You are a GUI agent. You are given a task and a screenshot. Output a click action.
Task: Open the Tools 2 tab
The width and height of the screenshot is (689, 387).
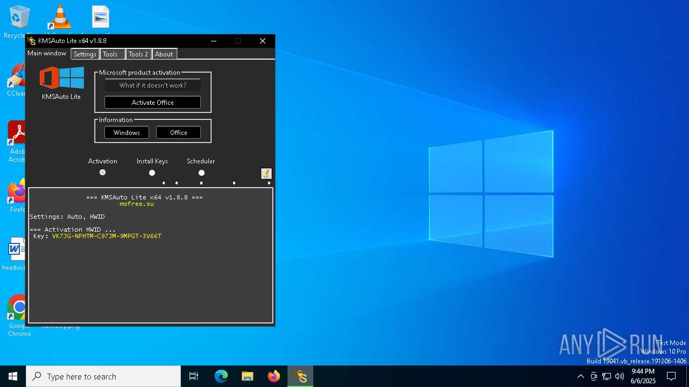pos(138,54)
